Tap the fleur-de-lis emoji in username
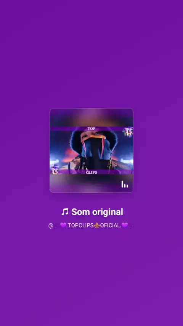 coord(97,226)
